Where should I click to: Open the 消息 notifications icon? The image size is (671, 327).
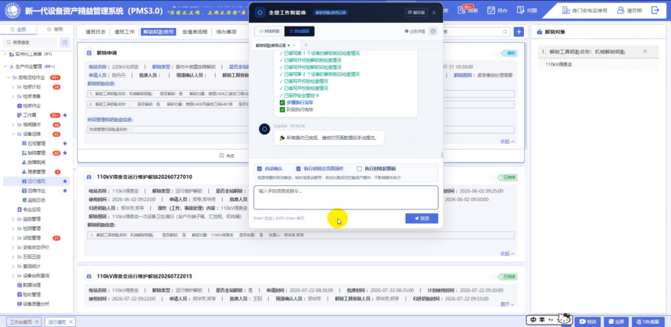tap(462, 11)
